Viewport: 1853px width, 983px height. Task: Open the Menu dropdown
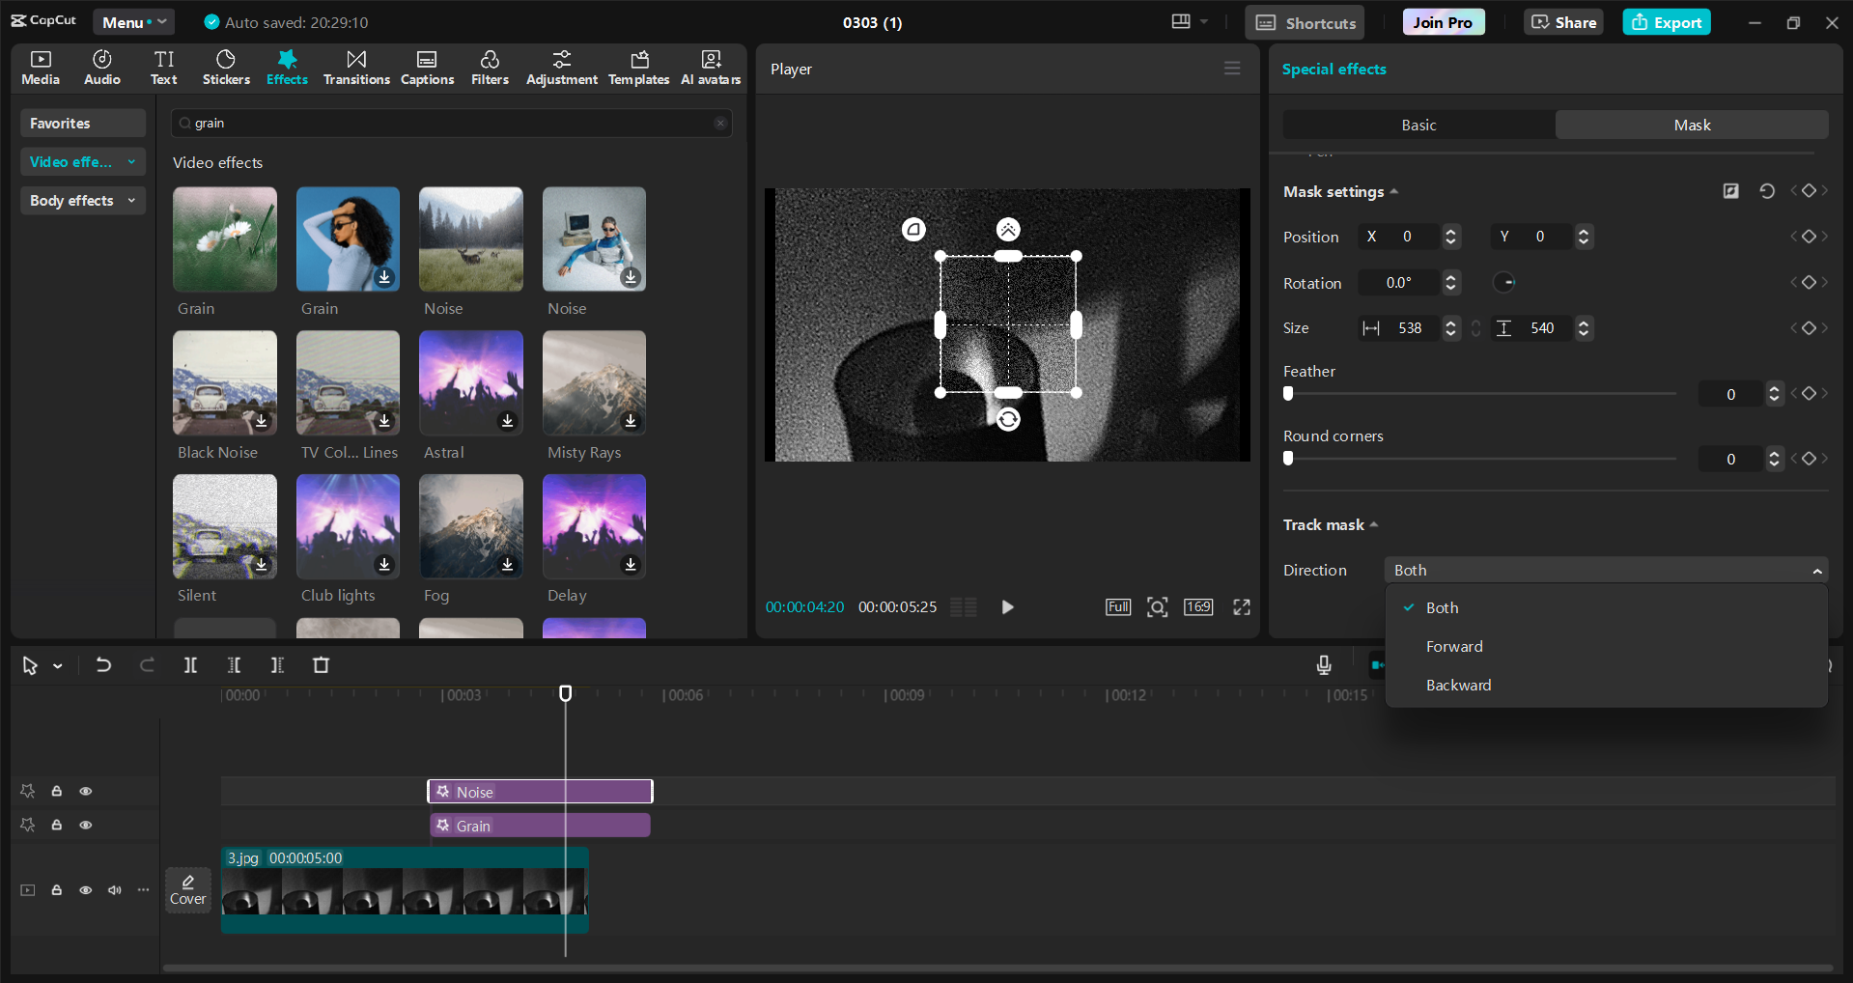pos(133,21)
